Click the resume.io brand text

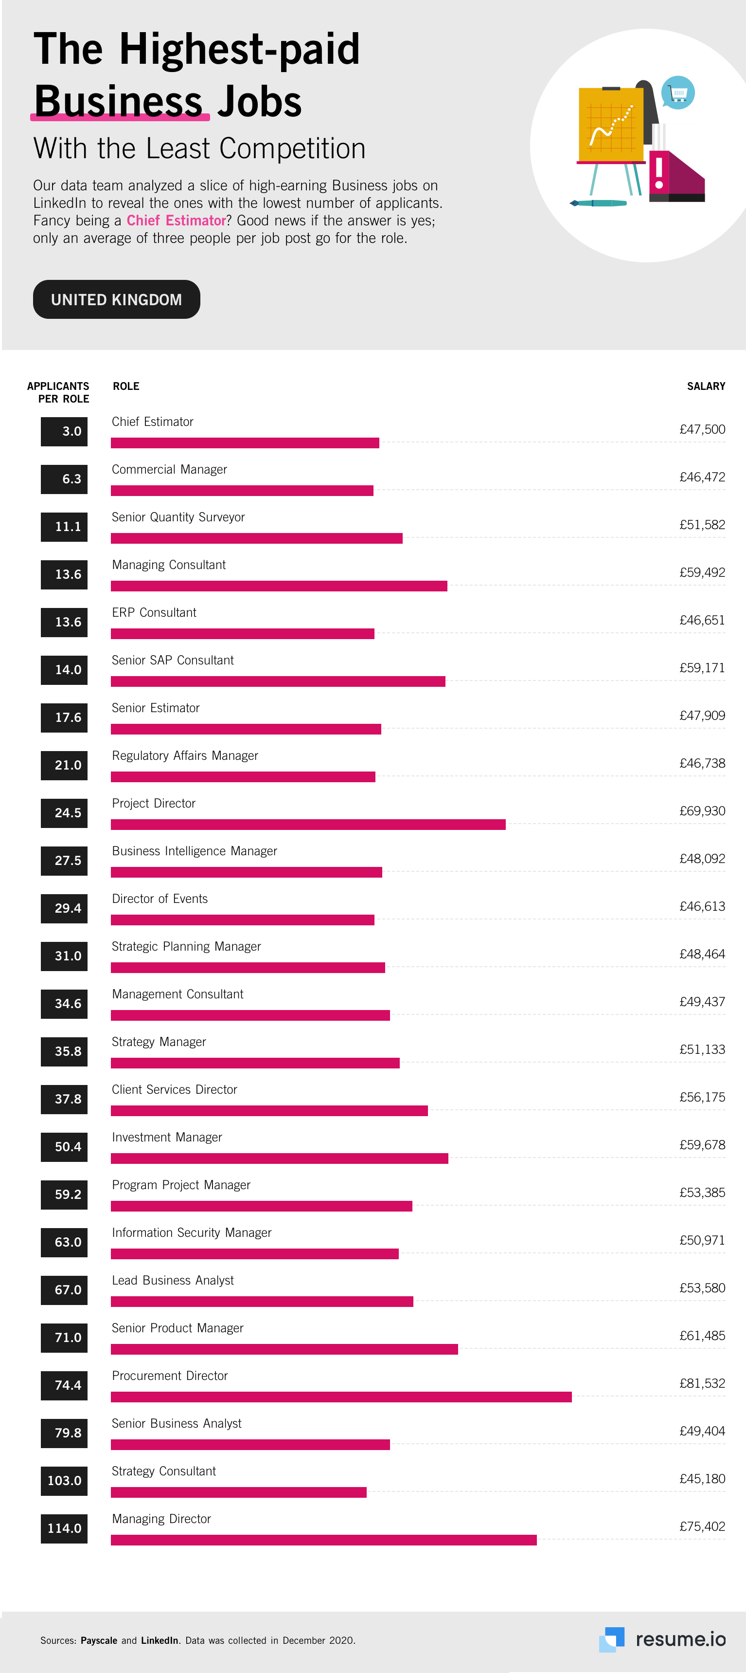click(x=680, y=1639)
